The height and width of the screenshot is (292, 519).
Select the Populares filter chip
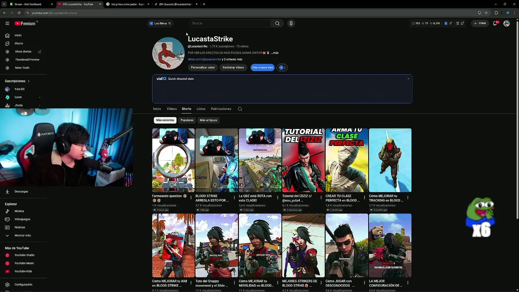[187, 120]
